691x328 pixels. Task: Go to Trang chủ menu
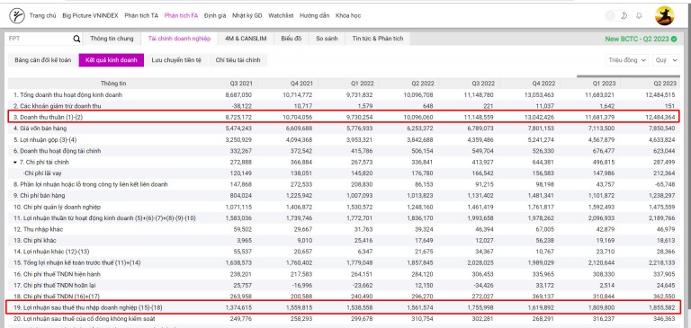(43, 16)
